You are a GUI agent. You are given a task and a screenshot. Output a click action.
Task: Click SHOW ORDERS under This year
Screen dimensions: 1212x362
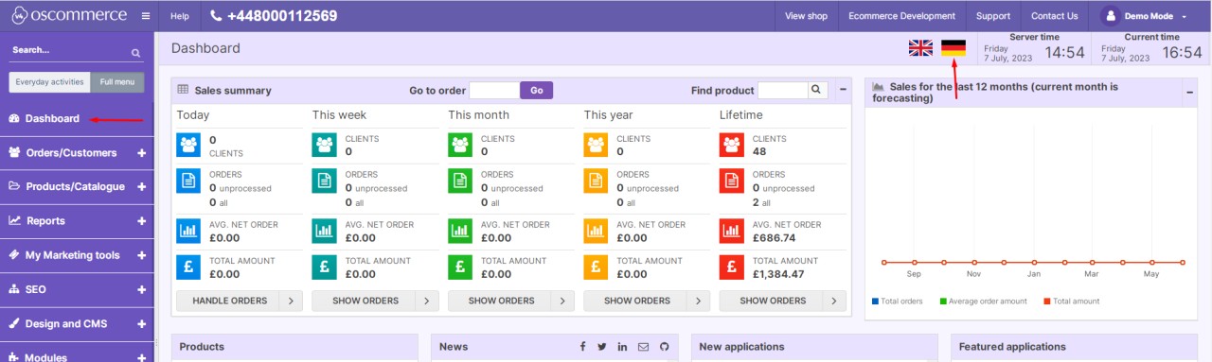tap(647, 301)
